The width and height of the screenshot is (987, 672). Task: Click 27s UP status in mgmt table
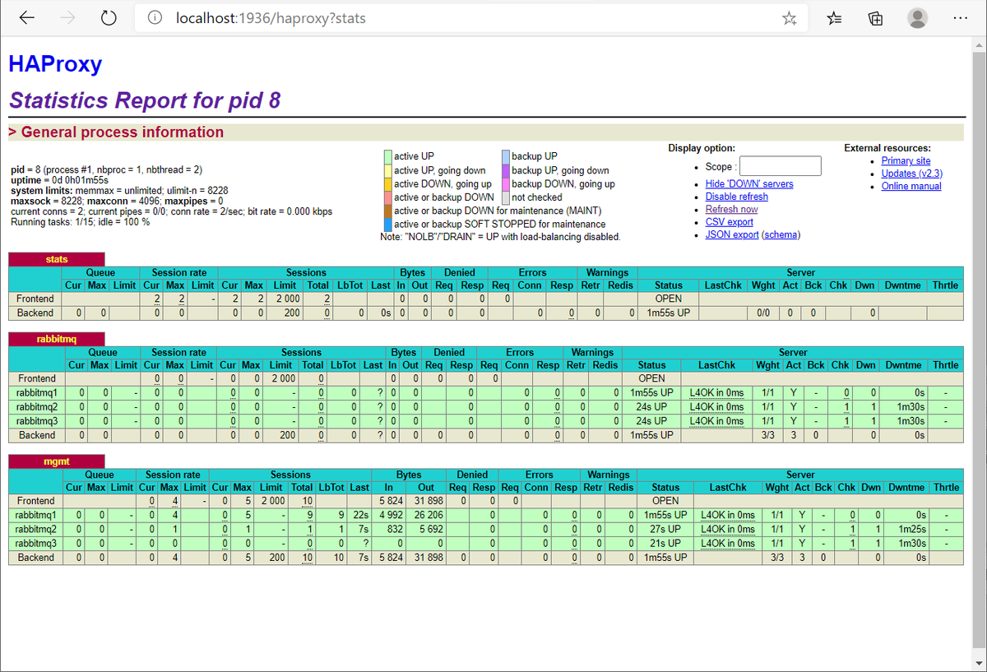[665, 529]
